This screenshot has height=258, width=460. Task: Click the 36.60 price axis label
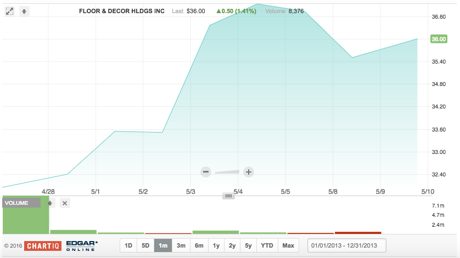click(x=439, y=16)
